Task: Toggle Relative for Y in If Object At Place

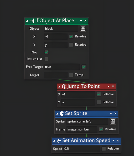Action: tap(71, 45)
